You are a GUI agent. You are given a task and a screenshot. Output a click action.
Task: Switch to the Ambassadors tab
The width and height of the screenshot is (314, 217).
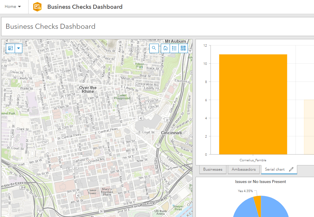click(243, 169)
